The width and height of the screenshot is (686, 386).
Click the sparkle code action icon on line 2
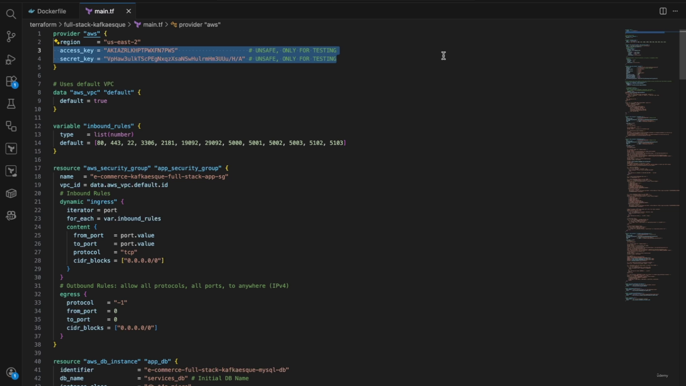click(x=56, y=42)
